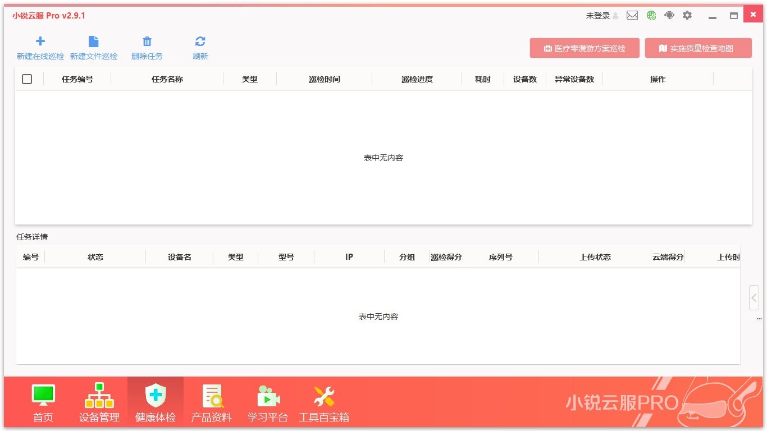The height and width of the screenshot is (431, 767).
Task: Open device management
Action: click(x=99, y=401)
